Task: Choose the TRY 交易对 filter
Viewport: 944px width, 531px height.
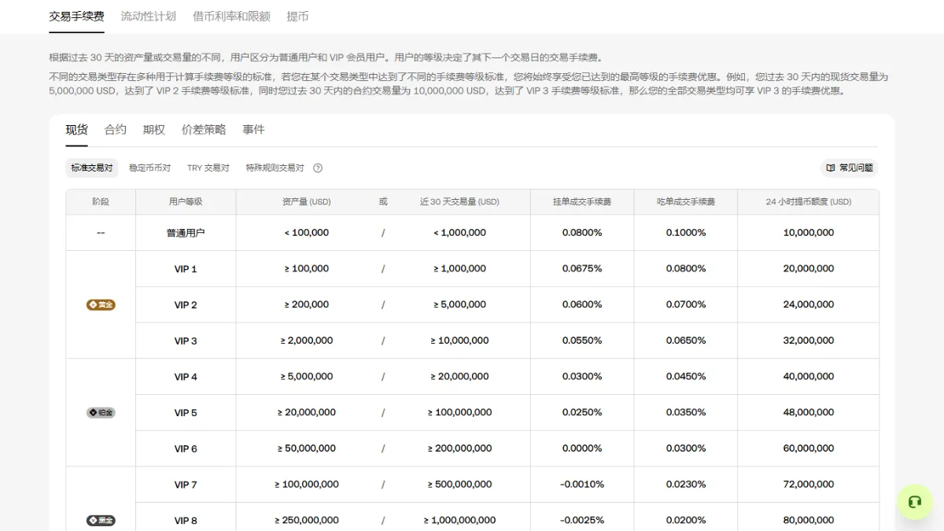Action: (208, 168)
